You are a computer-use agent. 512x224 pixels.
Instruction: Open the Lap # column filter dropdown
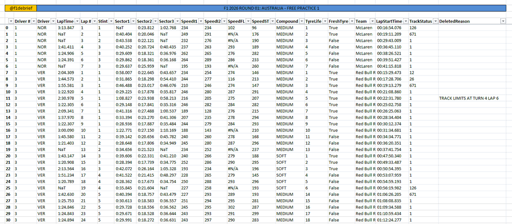point(95,21)
